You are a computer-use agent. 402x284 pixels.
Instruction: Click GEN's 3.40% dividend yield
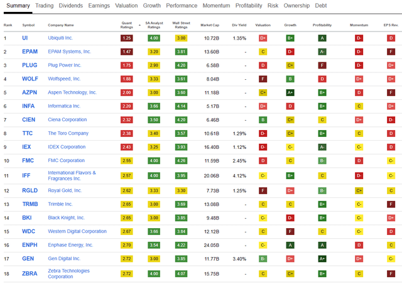(x=239, y=259)
